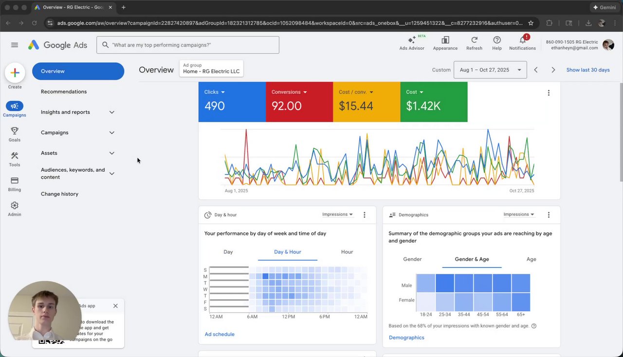Open Demographics Impressions dropdown

click(x=519, y=214)
